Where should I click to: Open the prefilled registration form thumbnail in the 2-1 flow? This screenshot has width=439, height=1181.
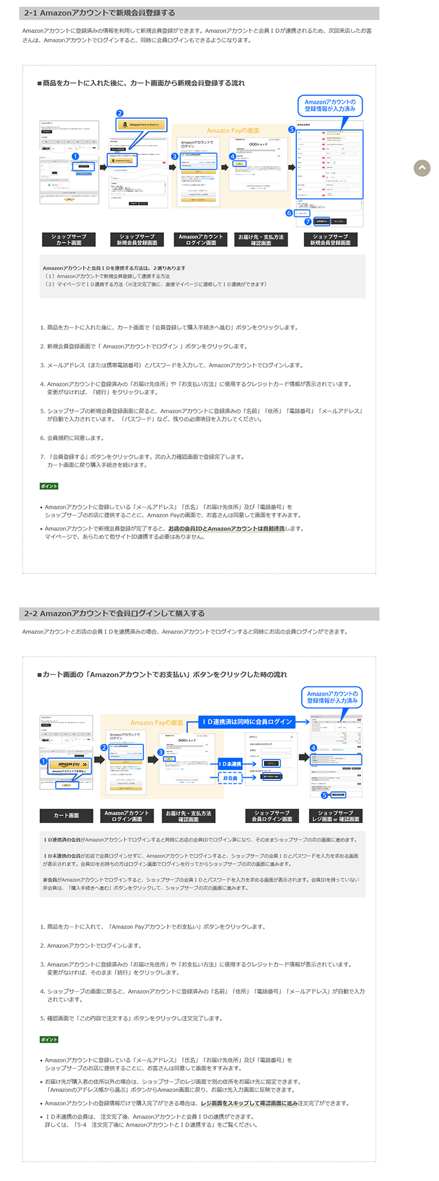tap(330, 174)
